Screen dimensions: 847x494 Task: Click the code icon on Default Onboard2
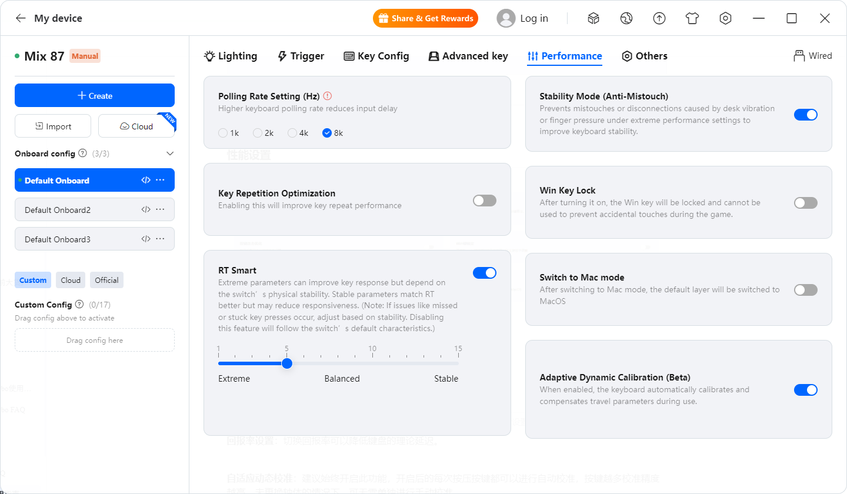pos(146,209)
